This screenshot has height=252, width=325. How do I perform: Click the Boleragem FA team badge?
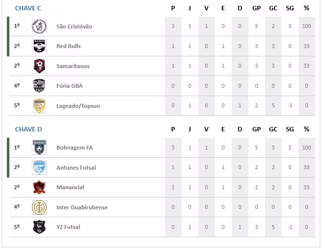39,148
